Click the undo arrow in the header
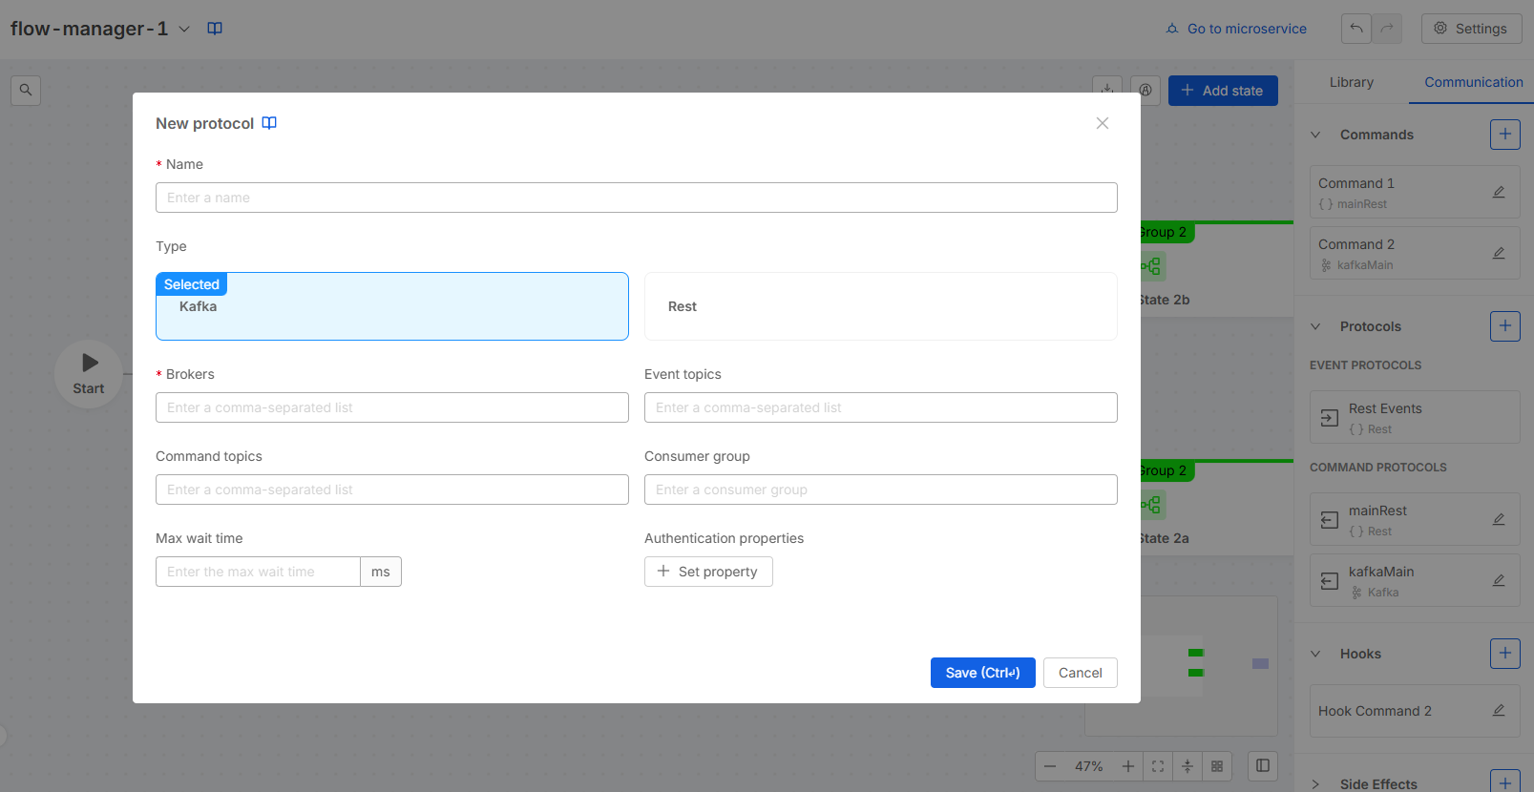 pos(1355,29)
